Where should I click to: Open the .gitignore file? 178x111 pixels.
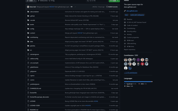pos(33,71)
